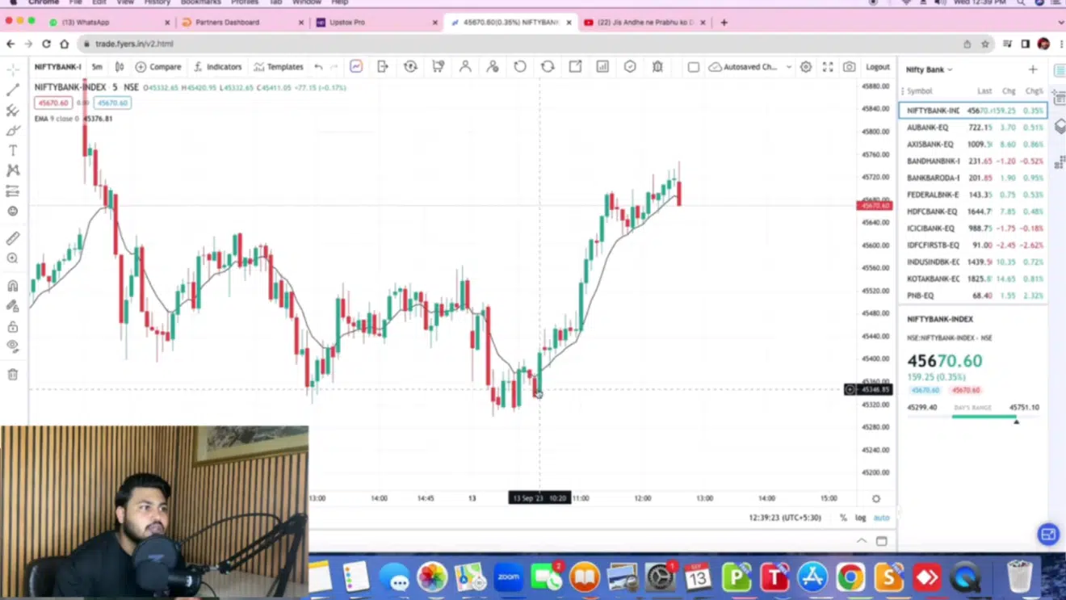This screenshot has height=600, width=1066.
Task: Open the prediction and measurement tools
Action: 13,191
